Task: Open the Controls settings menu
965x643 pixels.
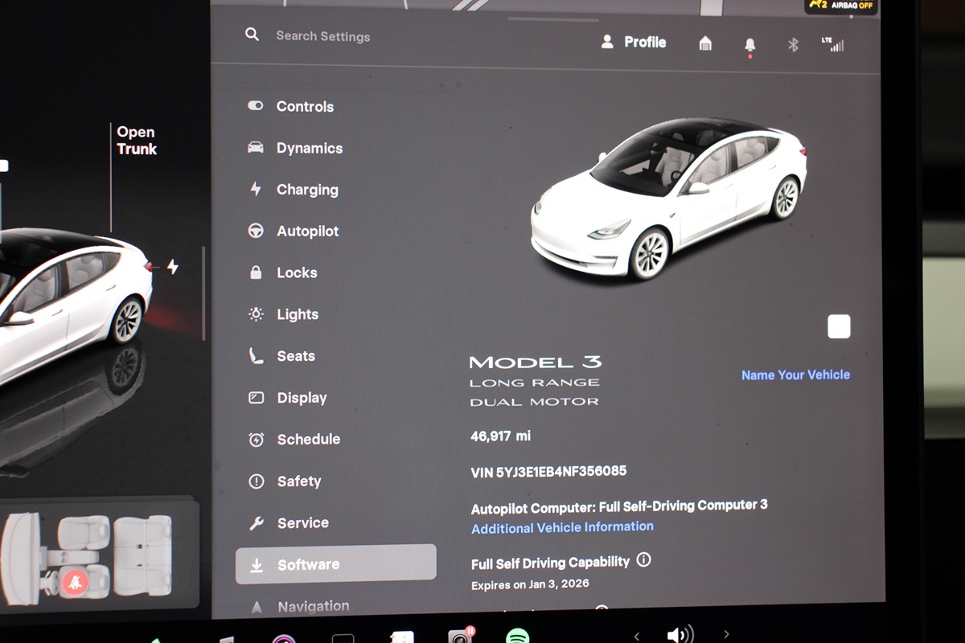Action: 305,106
